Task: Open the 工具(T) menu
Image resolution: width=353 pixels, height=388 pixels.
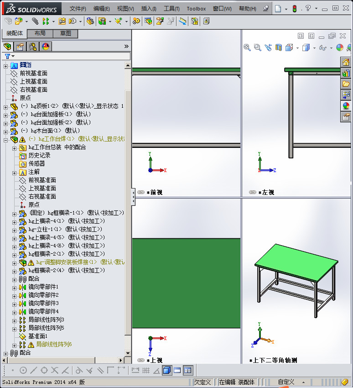Action: click(x=171, y=9)
